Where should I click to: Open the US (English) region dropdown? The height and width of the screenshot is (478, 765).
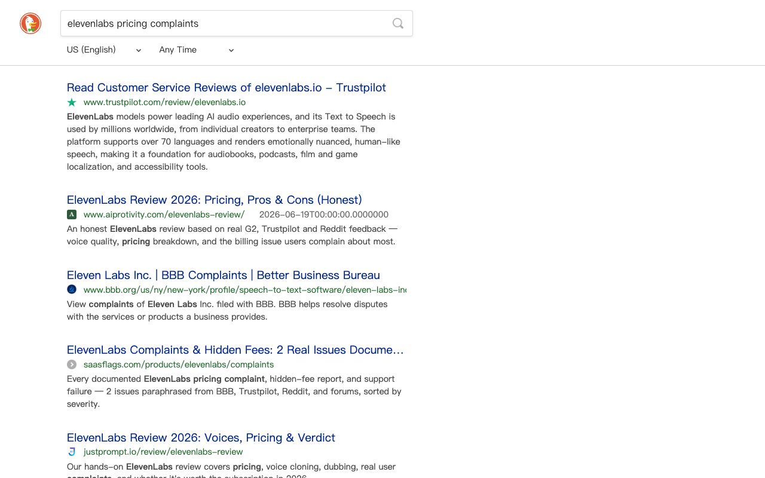104,50
